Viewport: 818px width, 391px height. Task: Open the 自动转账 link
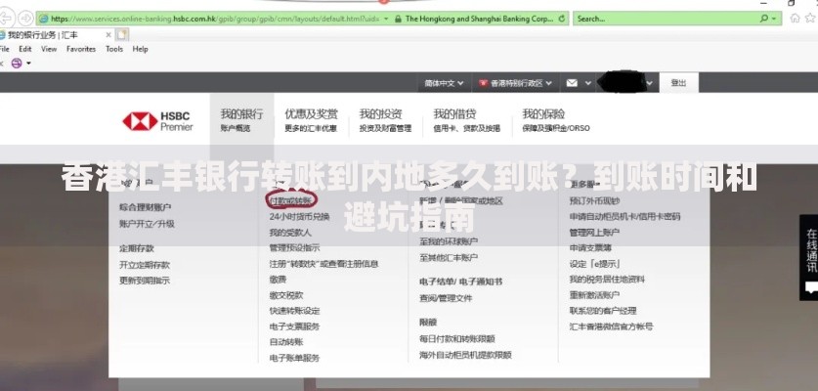pyautogui.click(x=286, y=342)
